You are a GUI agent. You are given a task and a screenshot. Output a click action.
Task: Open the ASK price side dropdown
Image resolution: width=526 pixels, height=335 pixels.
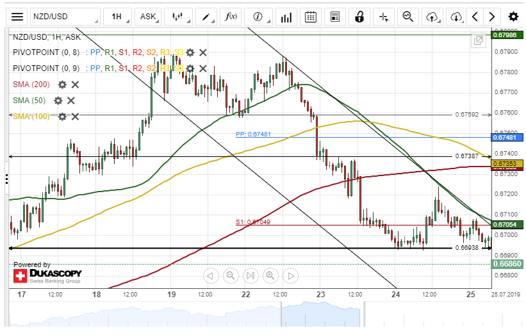coord(148,17)
